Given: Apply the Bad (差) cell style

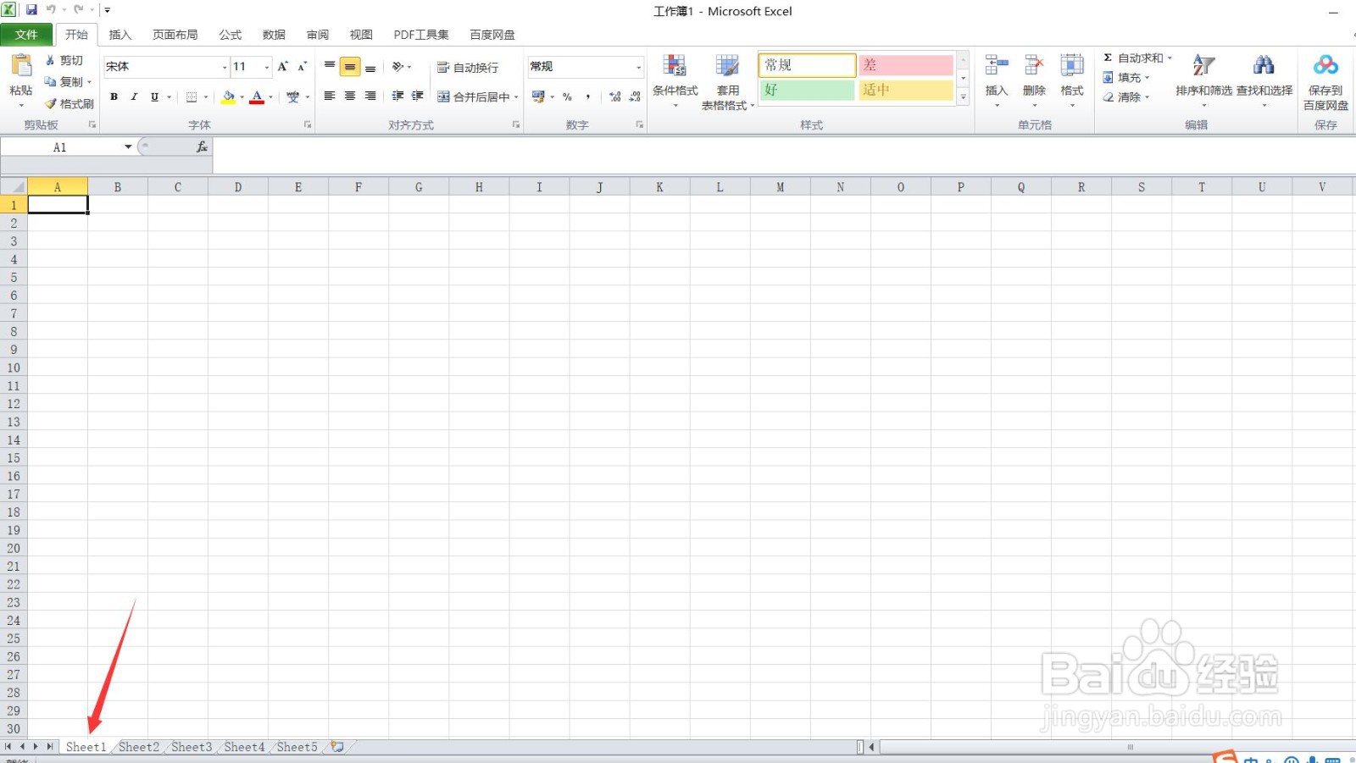Looking at the screenshot, I should (x=906, y=65).
